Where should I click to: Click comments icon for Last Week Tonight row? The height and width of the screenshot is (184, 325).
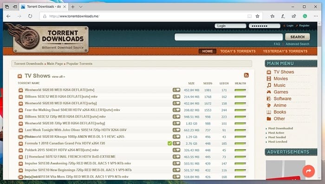(x=176, y=130)
